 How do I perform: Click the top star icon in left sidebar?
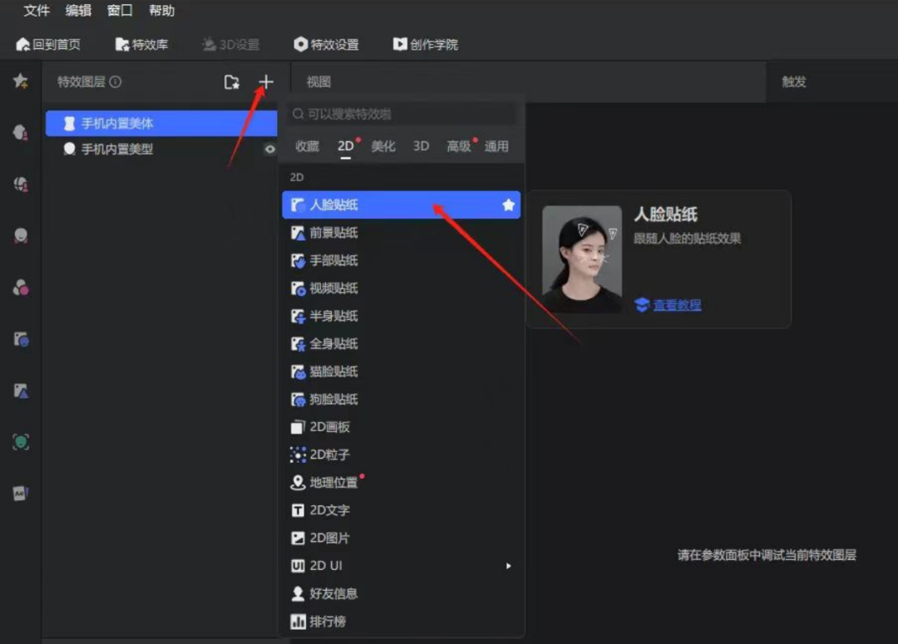click(x=21, y=81)
